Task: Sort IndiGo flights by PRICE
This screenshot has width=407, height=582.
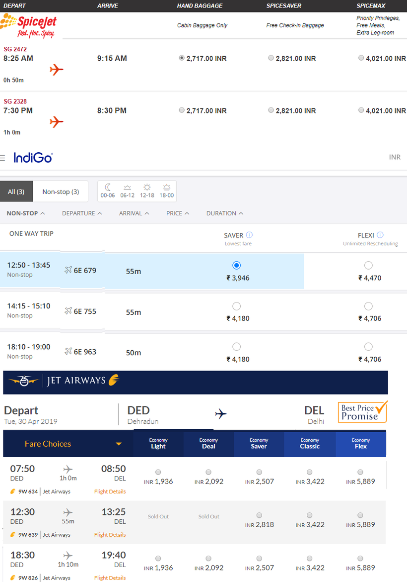Action: click(x=177, y=213)
